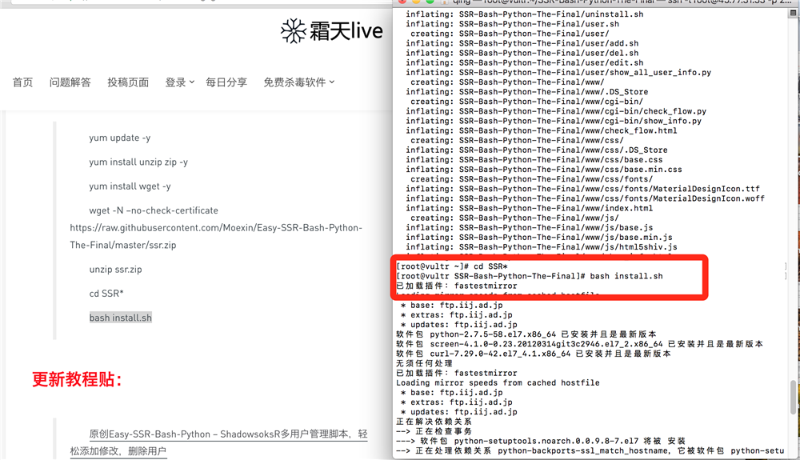Click the 'yum install wget -y' line
Viewport: 800px width, 460px height.
pyautogui.click(x=130, y=186)
